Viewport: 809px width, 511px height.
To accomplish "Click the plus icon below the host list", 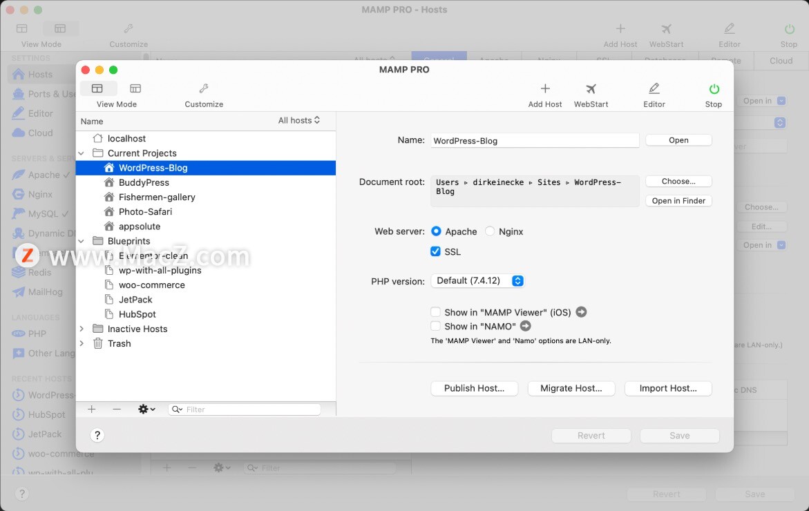I will coord(91,409).
